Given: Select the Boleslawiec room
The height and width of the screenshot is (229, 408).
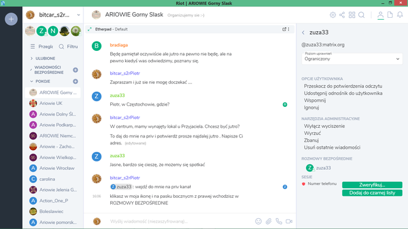Looking at the screenshot, I should coord(53,211).
